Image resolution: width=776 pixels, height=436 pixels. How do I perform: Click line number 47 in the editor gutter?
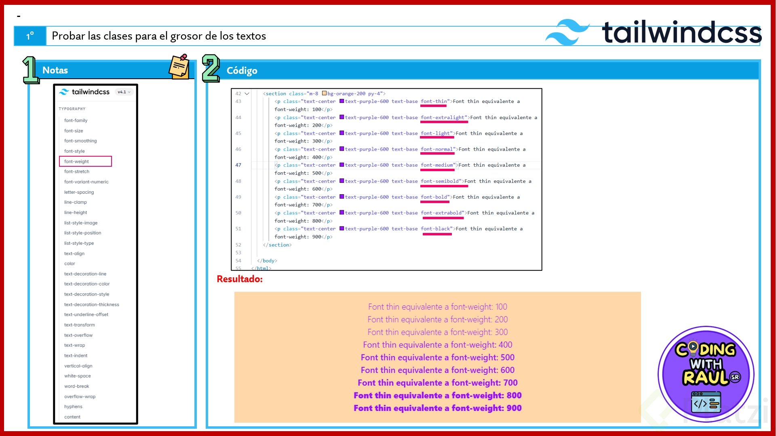(x=238, y=165)
